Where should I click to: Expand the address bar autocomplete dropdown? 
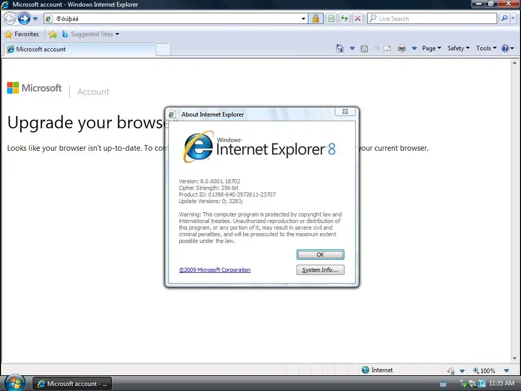pos(303,19)
